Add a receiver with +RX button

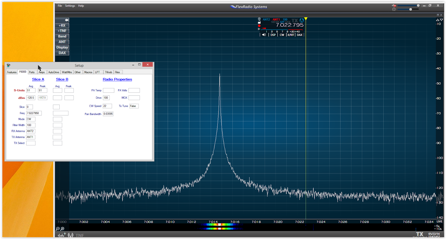click(x=62, y=26)
